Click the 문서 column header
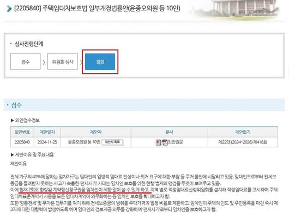 click(169, 132)
